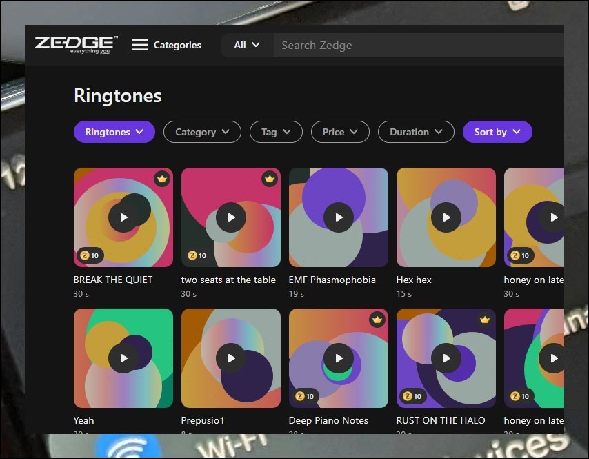Open the Hex hex title link

click(414, 280)
